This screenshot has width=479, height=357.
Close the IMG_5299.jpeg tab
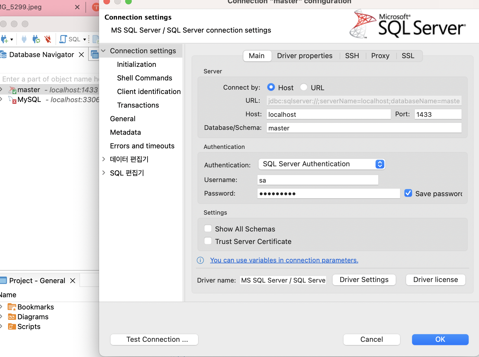[x=77, y=7]
